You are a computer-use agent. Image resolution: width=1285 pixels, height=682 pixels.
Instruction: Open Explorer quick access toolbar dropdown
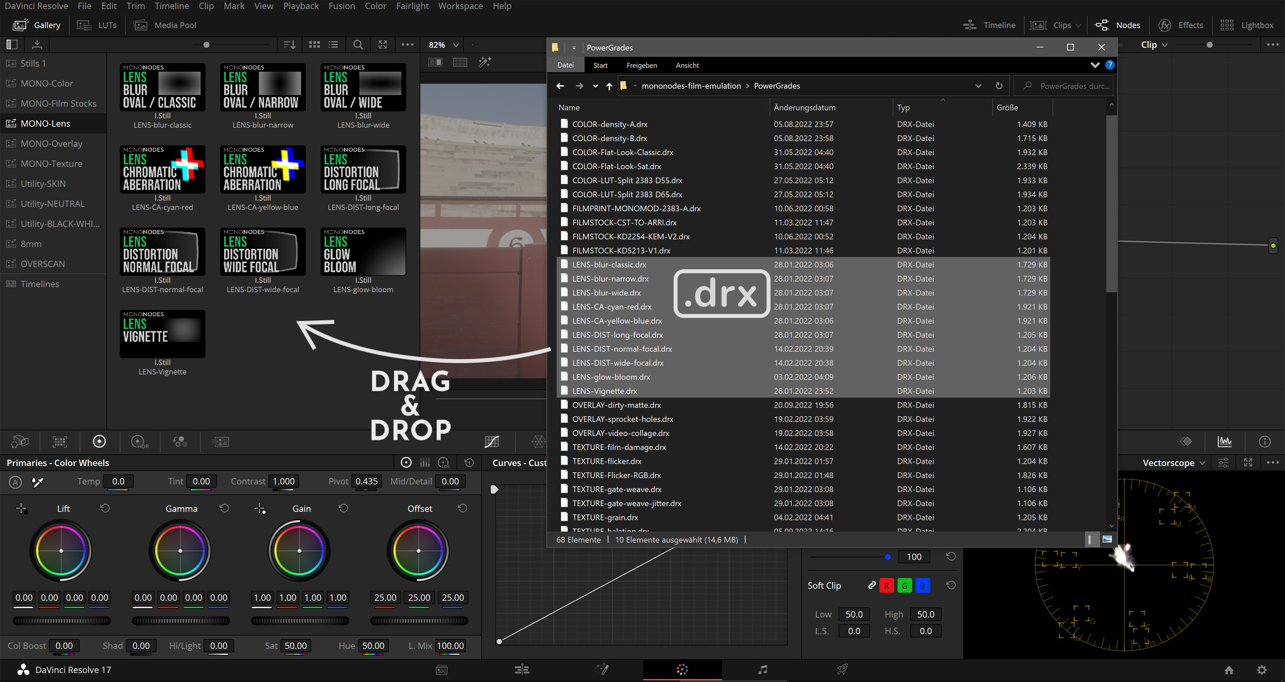574,48
